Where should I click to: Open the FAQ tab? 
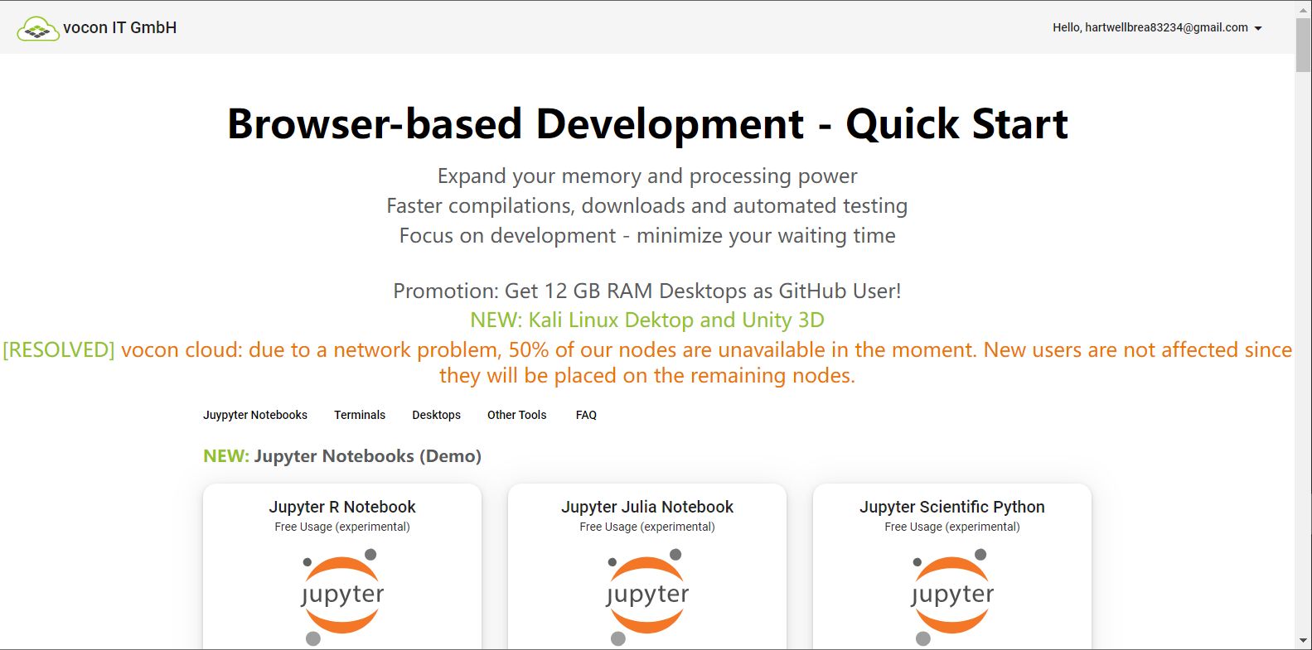coord(586,415)
